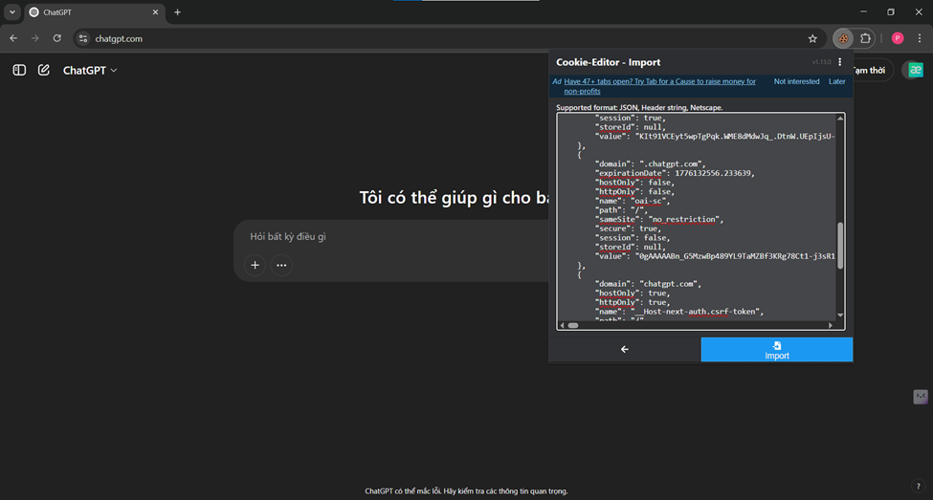933x500 pixels.
Task: Click 'Not interested' on the ad
Action: pos(796,81)
